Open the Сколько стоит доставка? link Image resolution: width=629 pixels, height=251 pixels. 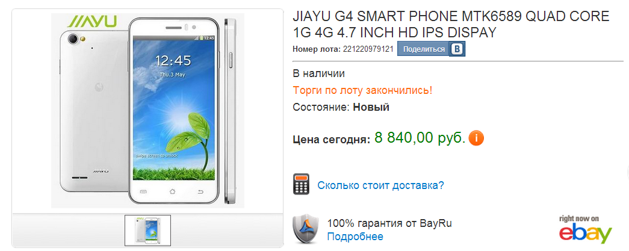click(x=380, y=185)
